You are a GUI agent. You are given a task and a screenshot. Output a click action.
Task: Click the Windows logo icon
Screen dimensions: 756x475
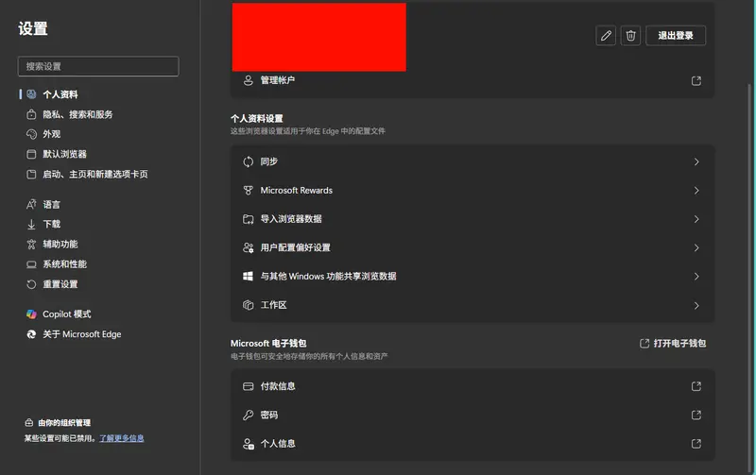[248, 276]
